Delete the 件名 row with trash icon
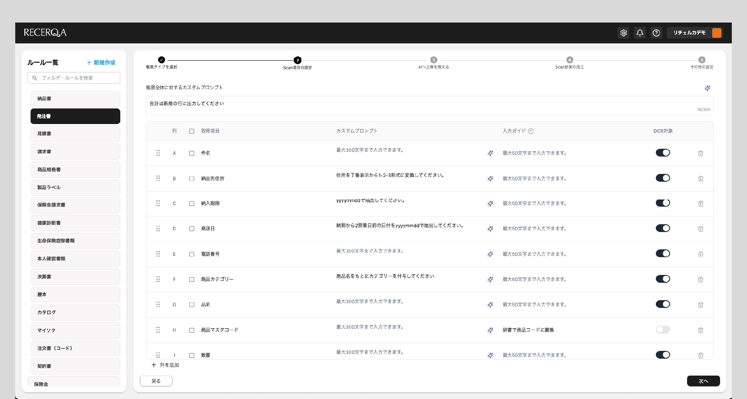Image resolution: width=747 pixels, height=399 pixels. coord(701,154)
